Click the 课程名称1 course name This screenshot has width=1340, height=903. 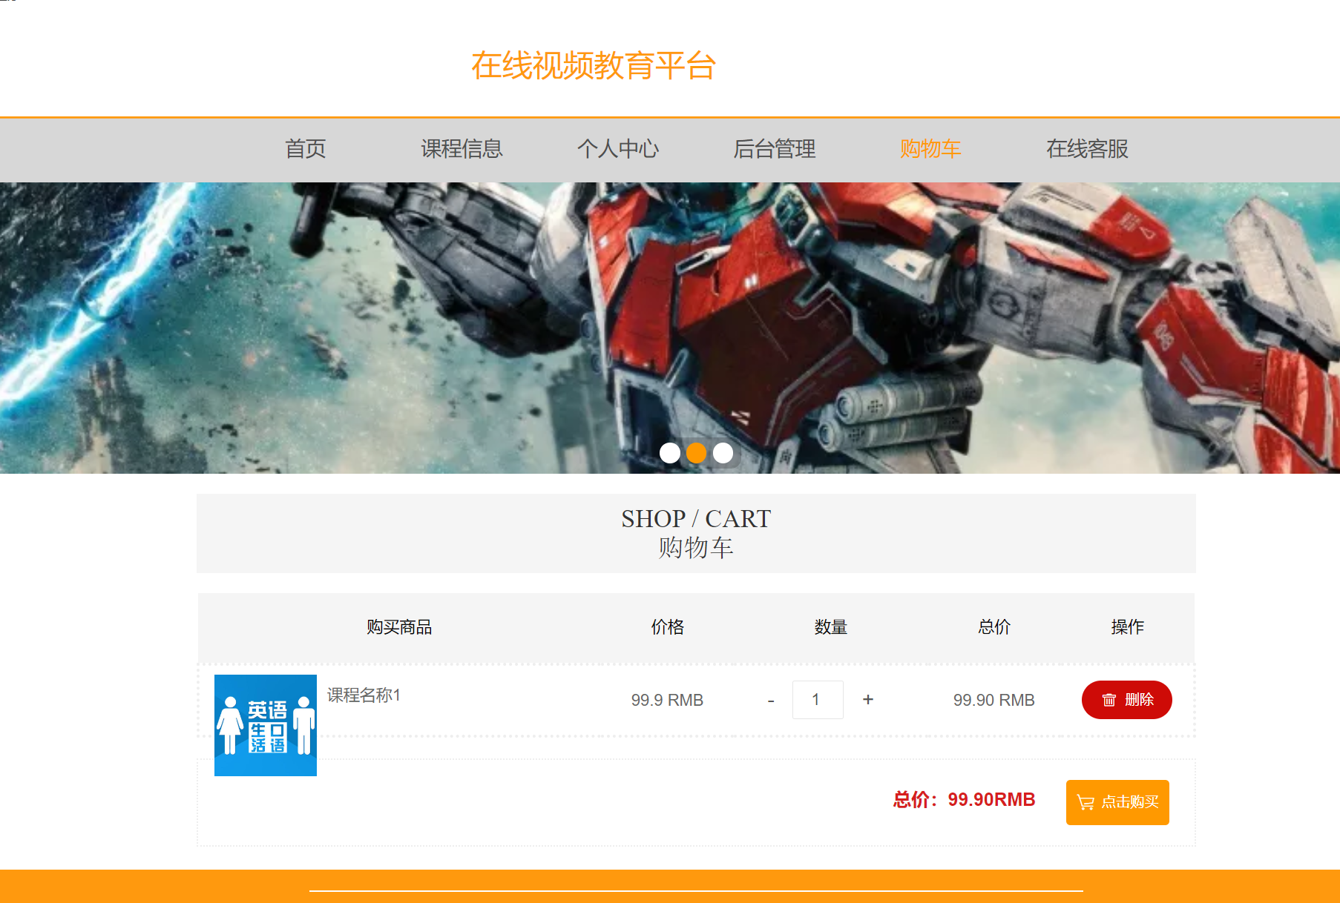[364, 695]
